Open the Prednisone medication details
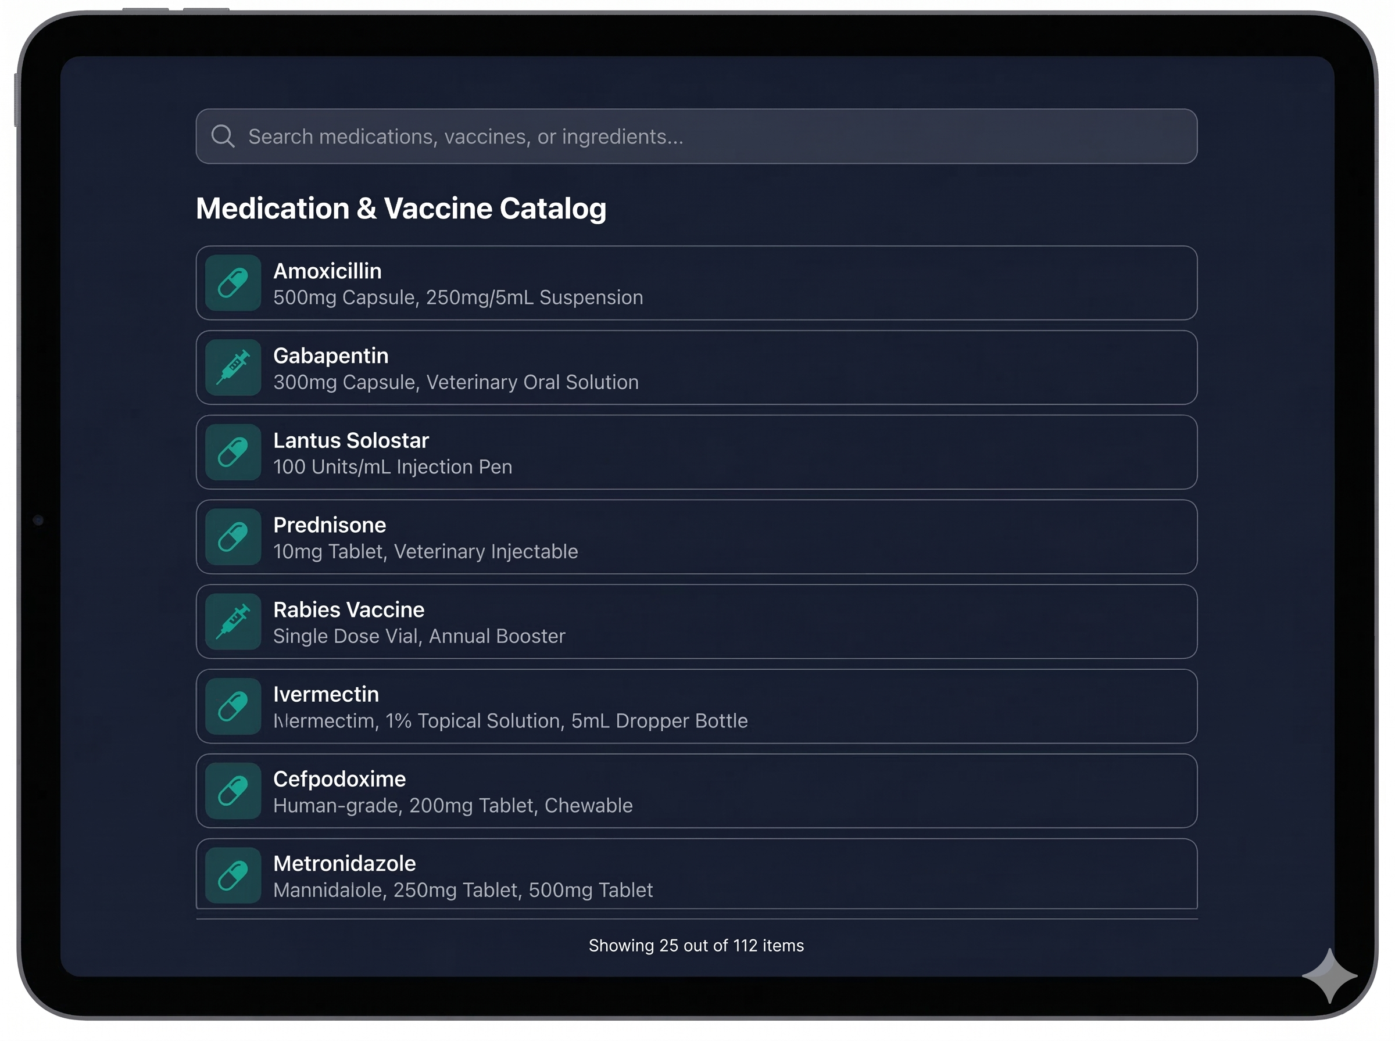This screenshot has width=1395, height=1041. [693, 537]
